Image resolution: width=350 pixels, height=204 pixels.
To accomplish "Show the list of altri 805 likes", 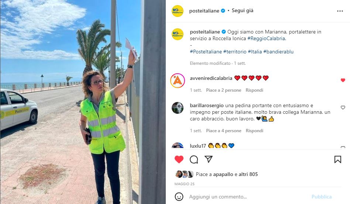I will 248,175.
